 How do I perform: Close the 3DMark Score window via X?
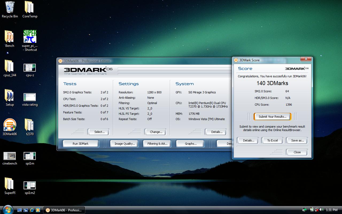coord(306,59)
